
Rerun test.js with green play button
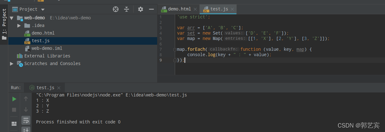[14, 99]
